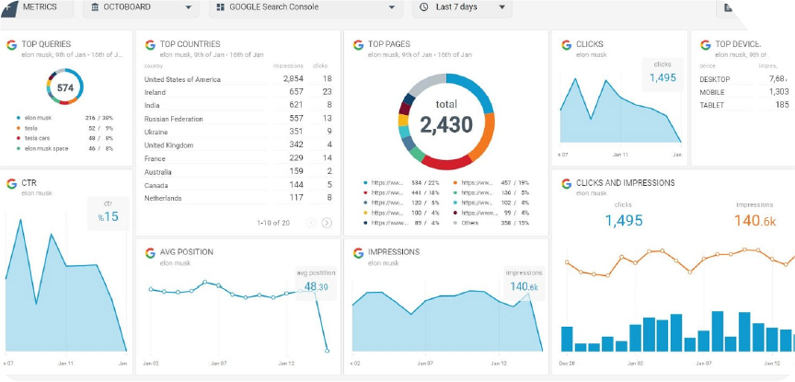This screenshot has width=795, height=382.
Task: Click the clock icon beside Last 7 days
Action: tap(424, 7)
